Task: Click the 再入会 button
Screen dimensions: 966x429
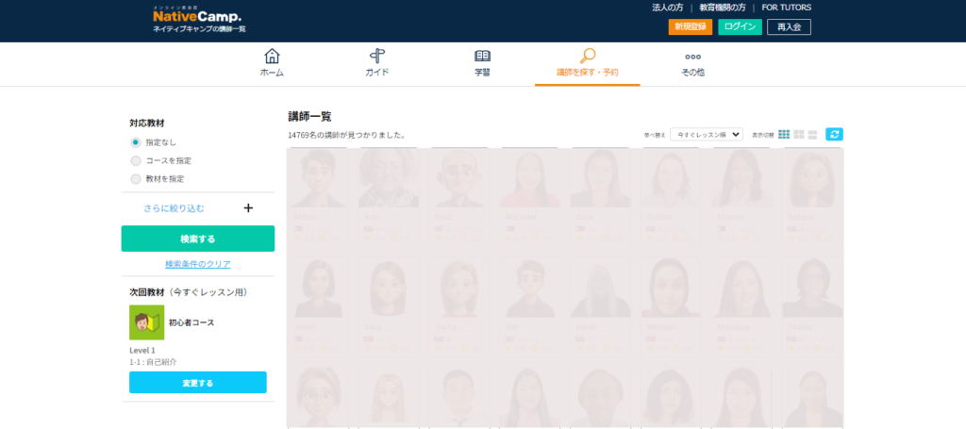Action: coord(789,26)
